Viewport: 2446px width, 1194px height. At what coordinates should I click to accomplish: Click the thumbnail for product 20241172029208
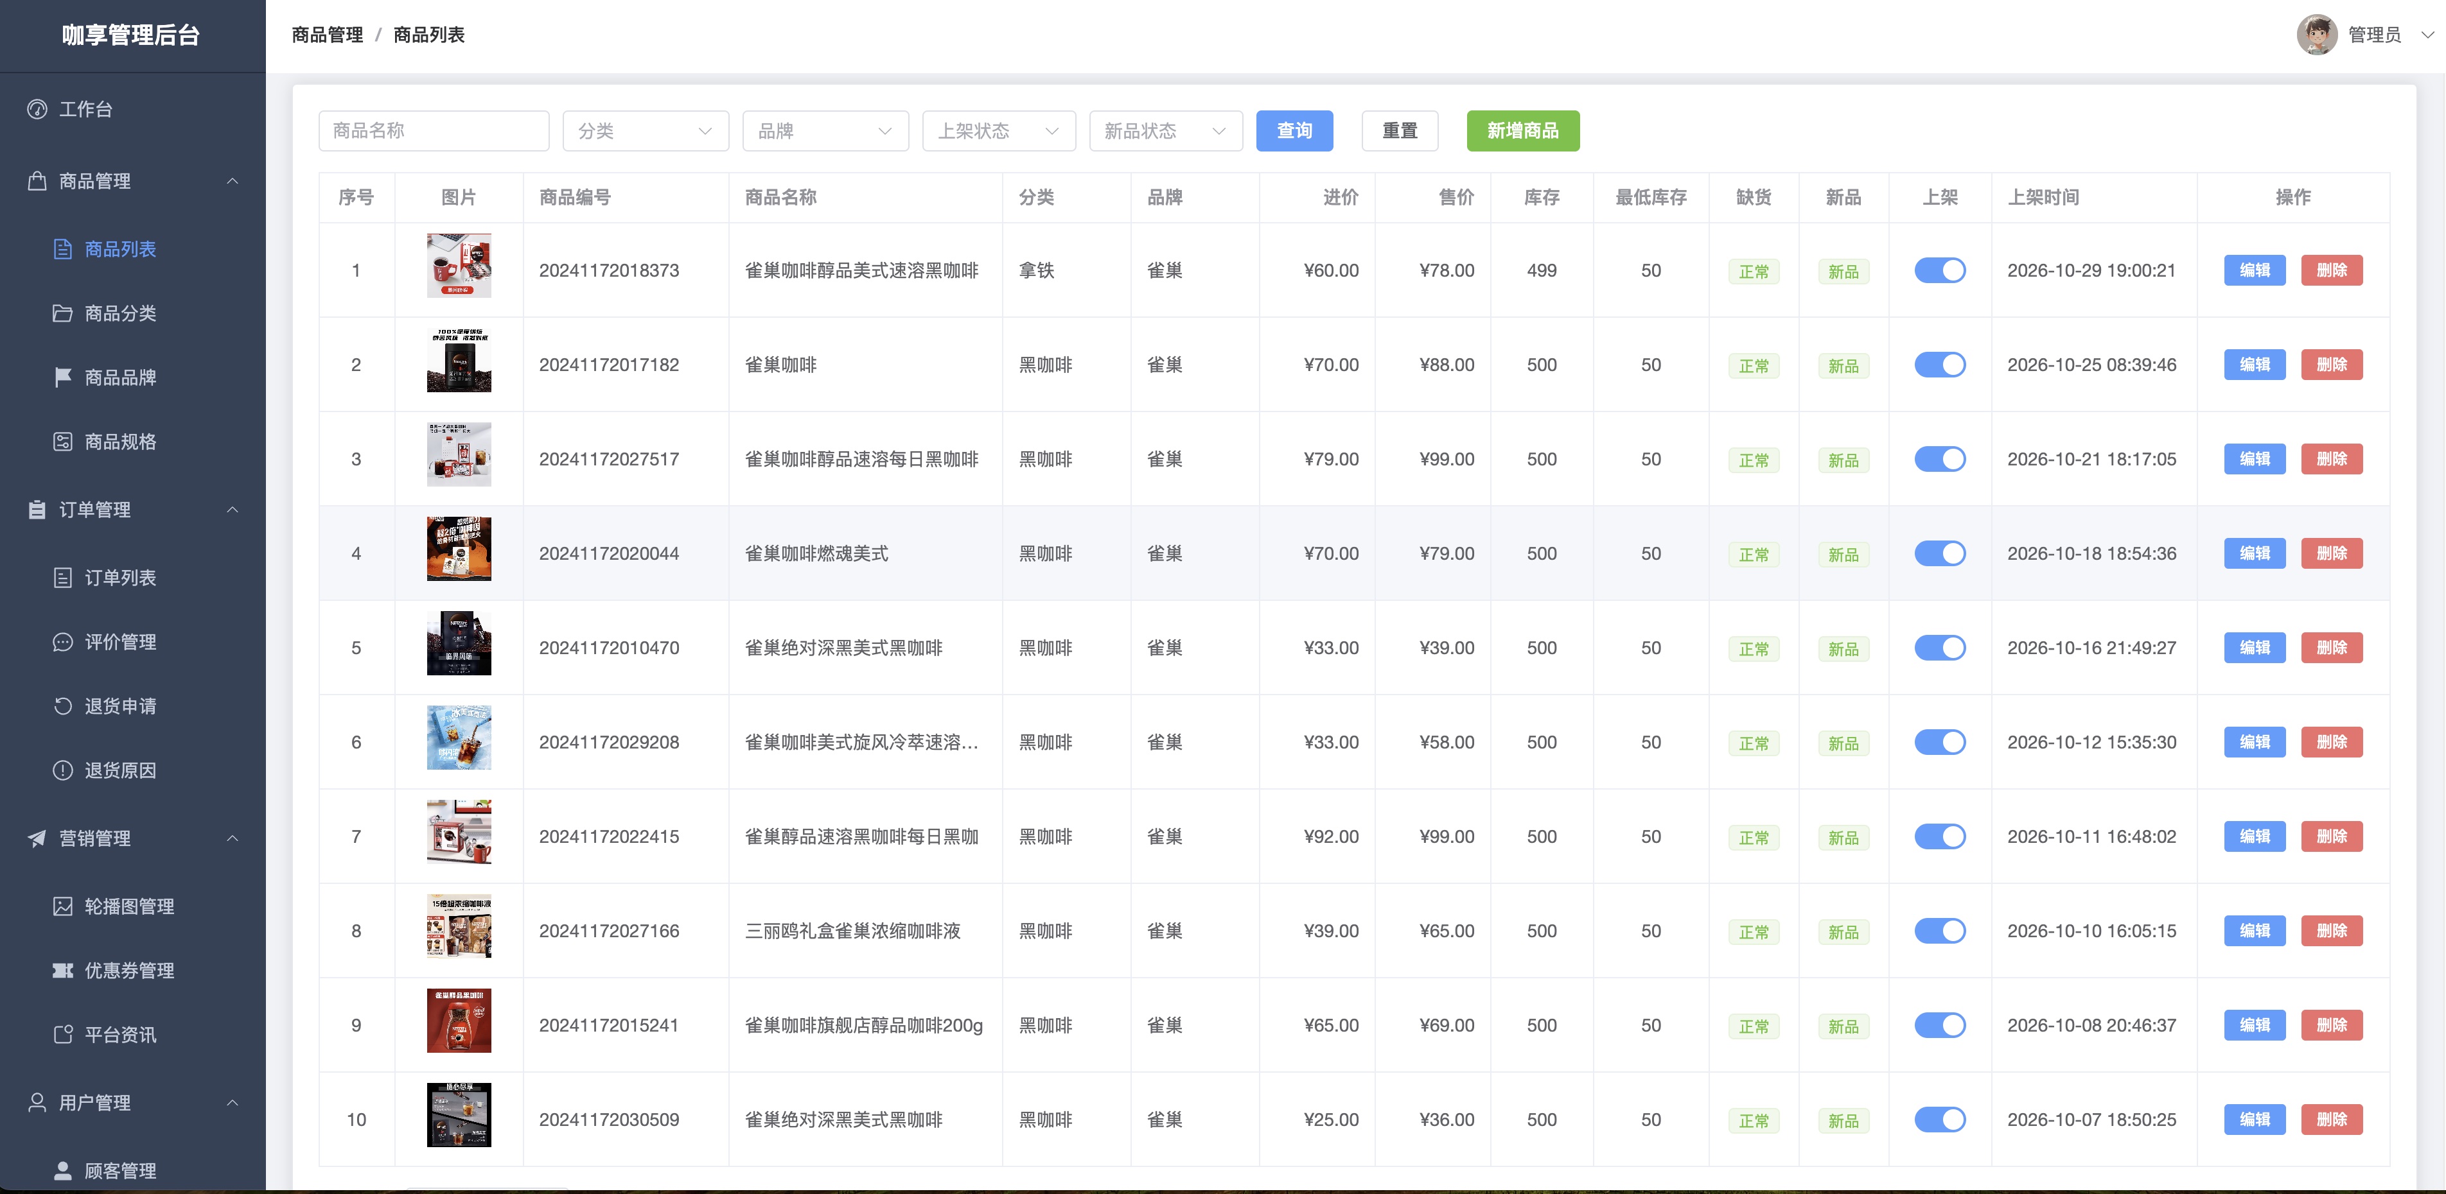[459, 738]
